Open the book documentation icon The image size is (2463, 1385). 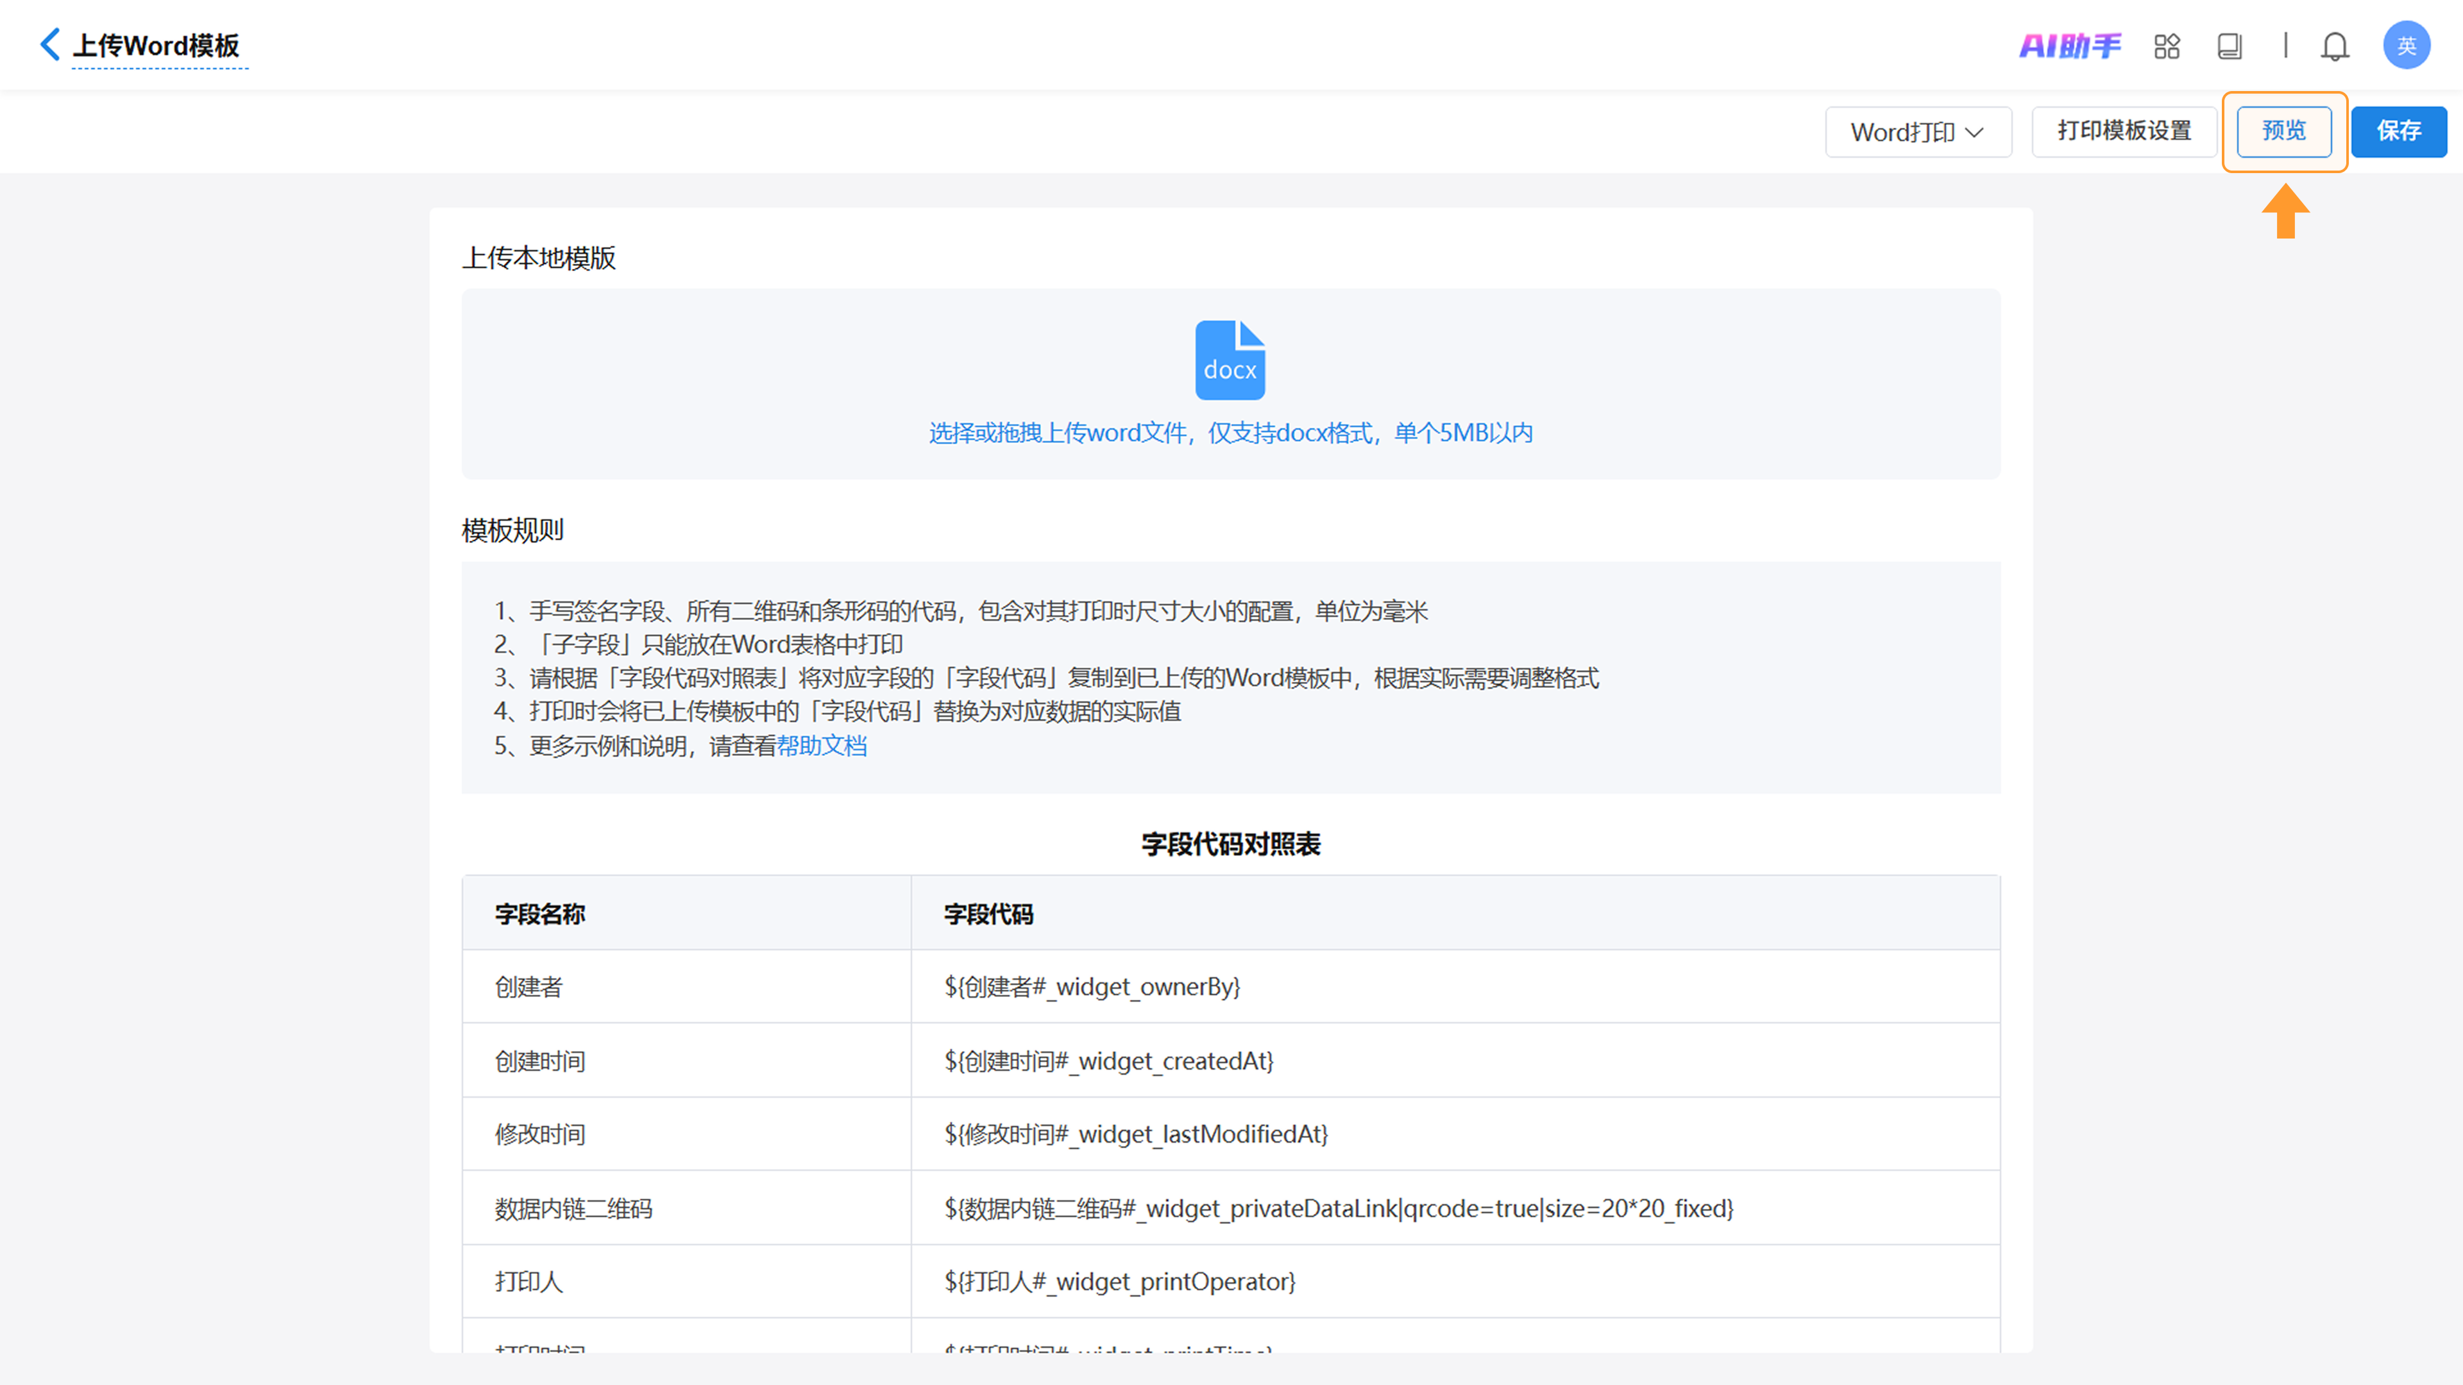pyautogui.click(x=2229, y=46)
